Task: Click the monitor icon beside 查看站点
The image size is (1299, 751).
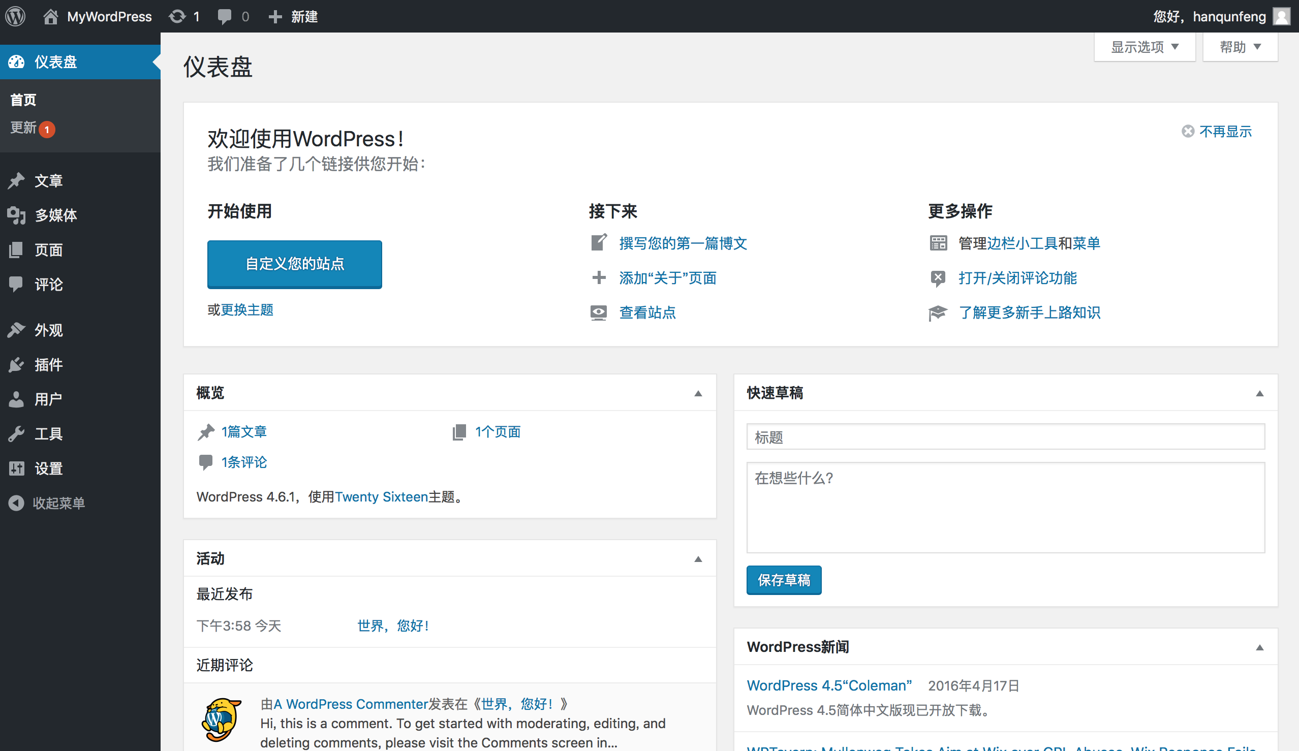Action: pyautogui.click(x=599, y=312)
